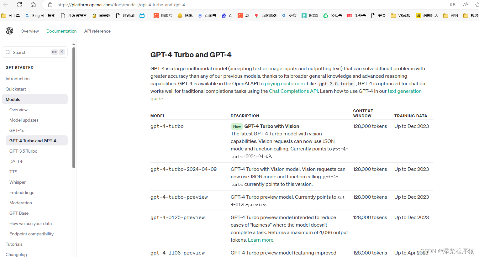Open the translate page icon in address bar
Image resolution: width=479 pixels, height=257 pixels.
pyautogui.click(x=452, y=5)
